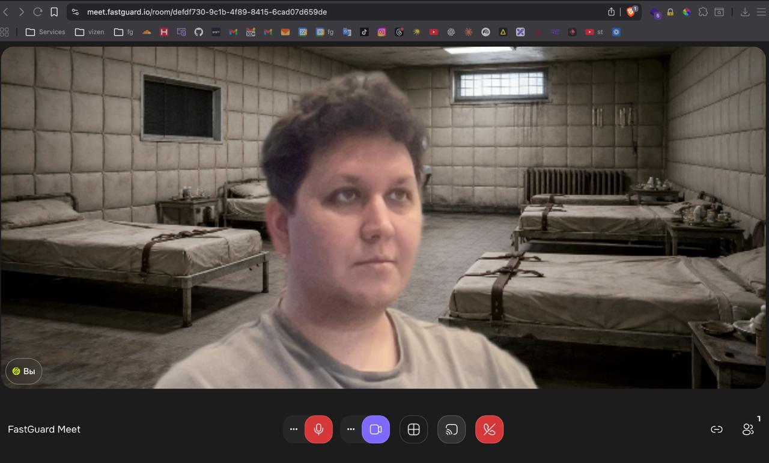Open microphone options three-dot menu

point(294,429)
